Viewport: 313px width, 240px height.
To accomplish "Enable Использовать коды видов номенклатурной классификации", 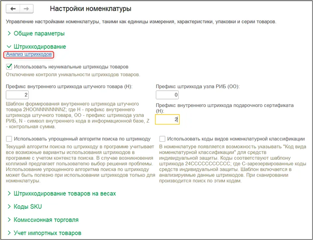I will pos(162,139).
